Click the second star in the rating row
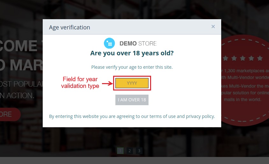This screenshot has height=164, width=269. click(234, 58)
